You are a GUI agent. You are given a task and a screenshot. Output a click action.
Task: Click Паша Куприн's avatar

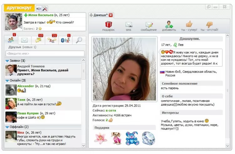click(x=11, y=117)
